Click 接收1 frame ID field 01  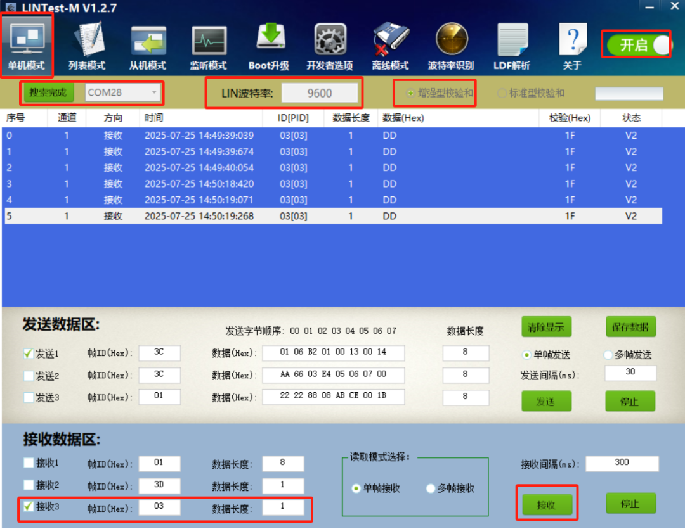(159, 463)
